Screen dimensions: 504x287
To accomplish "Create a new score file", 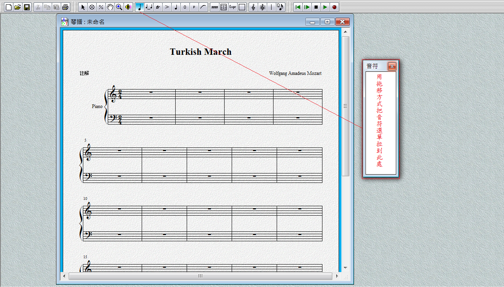I will (x=8, y=7).
